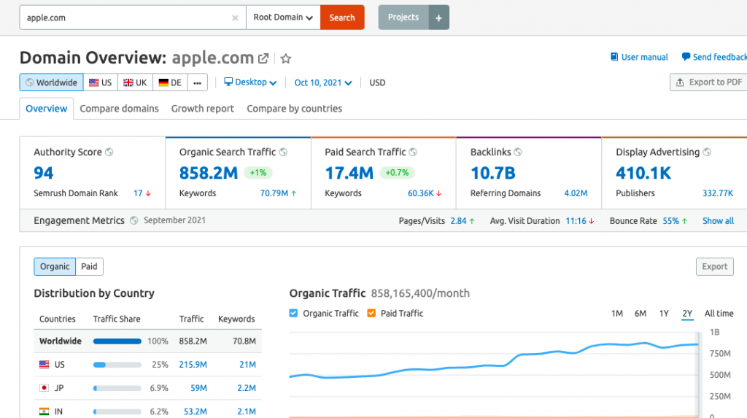
Task: Click the German flag icon in database selector
Action: click(x=163, y=82)
